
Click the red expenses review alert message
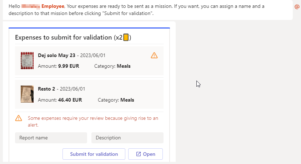(x=93, y=121)
